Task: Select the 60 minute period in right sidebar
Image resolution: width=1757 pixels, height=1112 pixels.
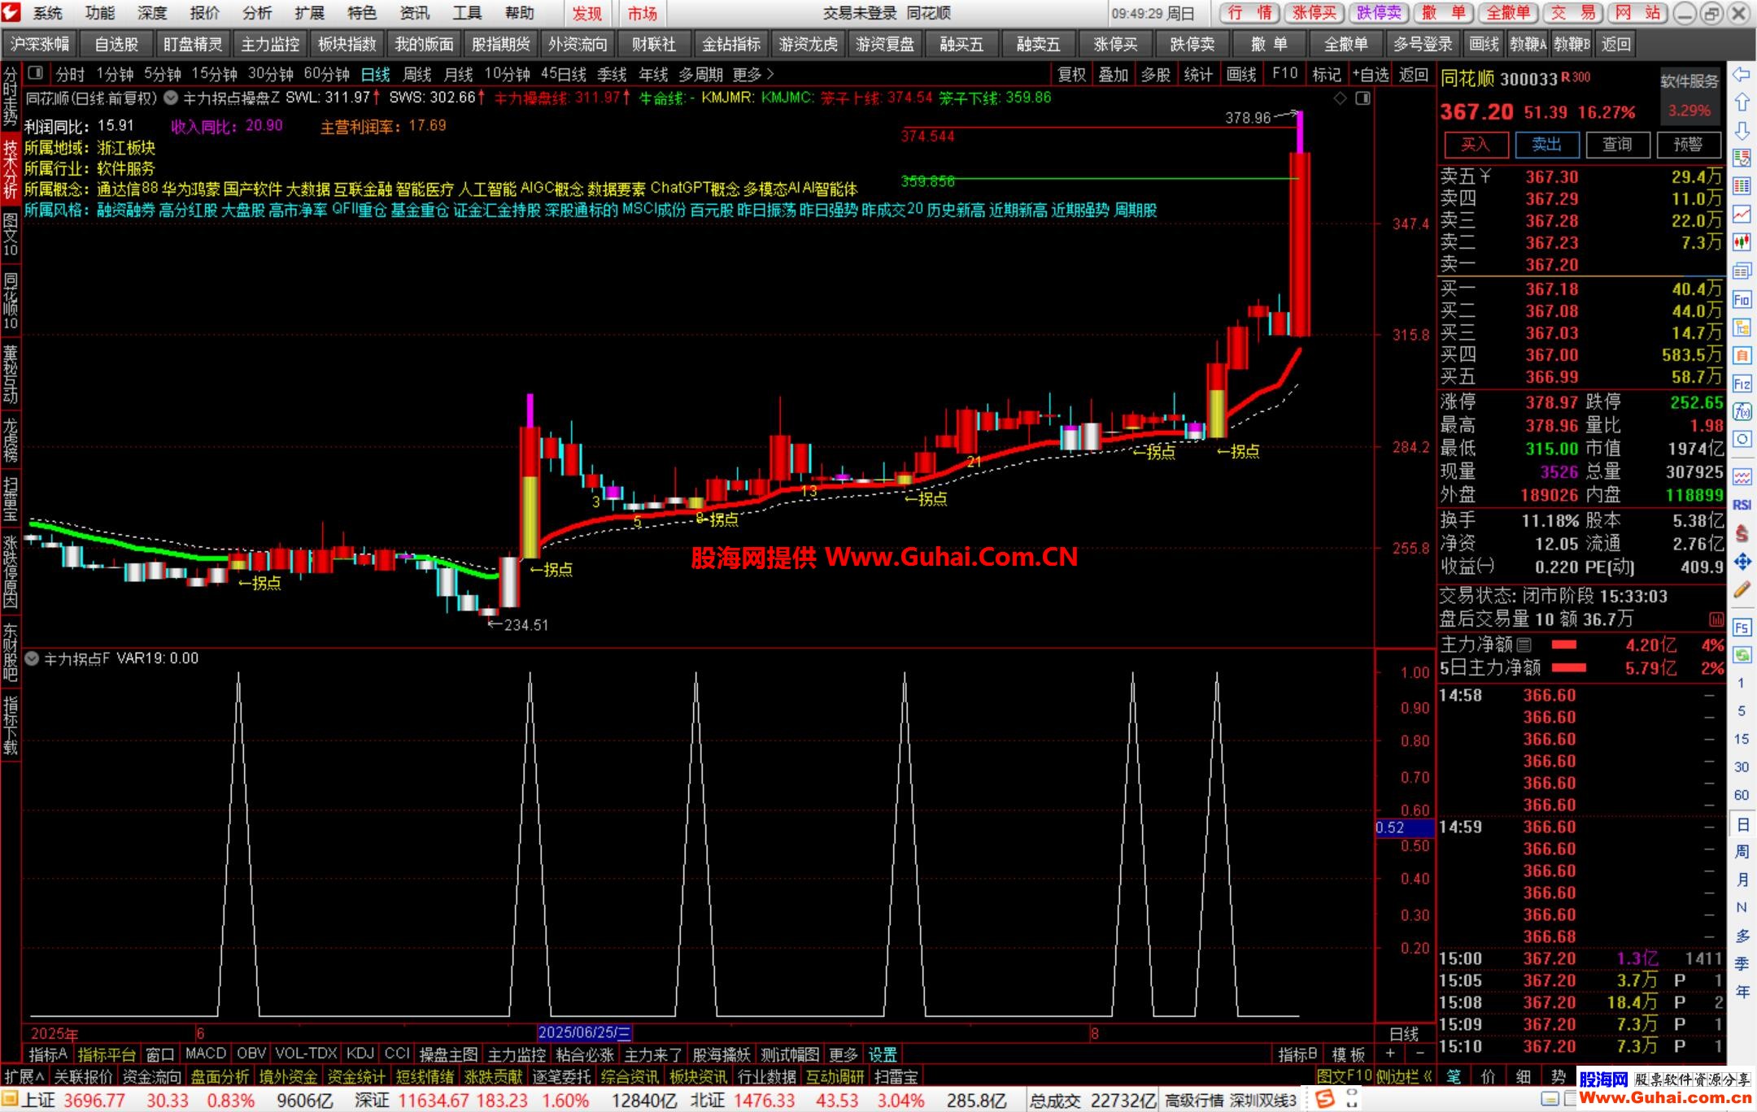Action: pyautogui.click(x=1742, y=795)
